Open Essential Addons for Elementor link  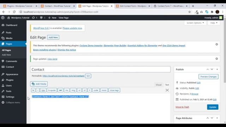tap(142, 46)
